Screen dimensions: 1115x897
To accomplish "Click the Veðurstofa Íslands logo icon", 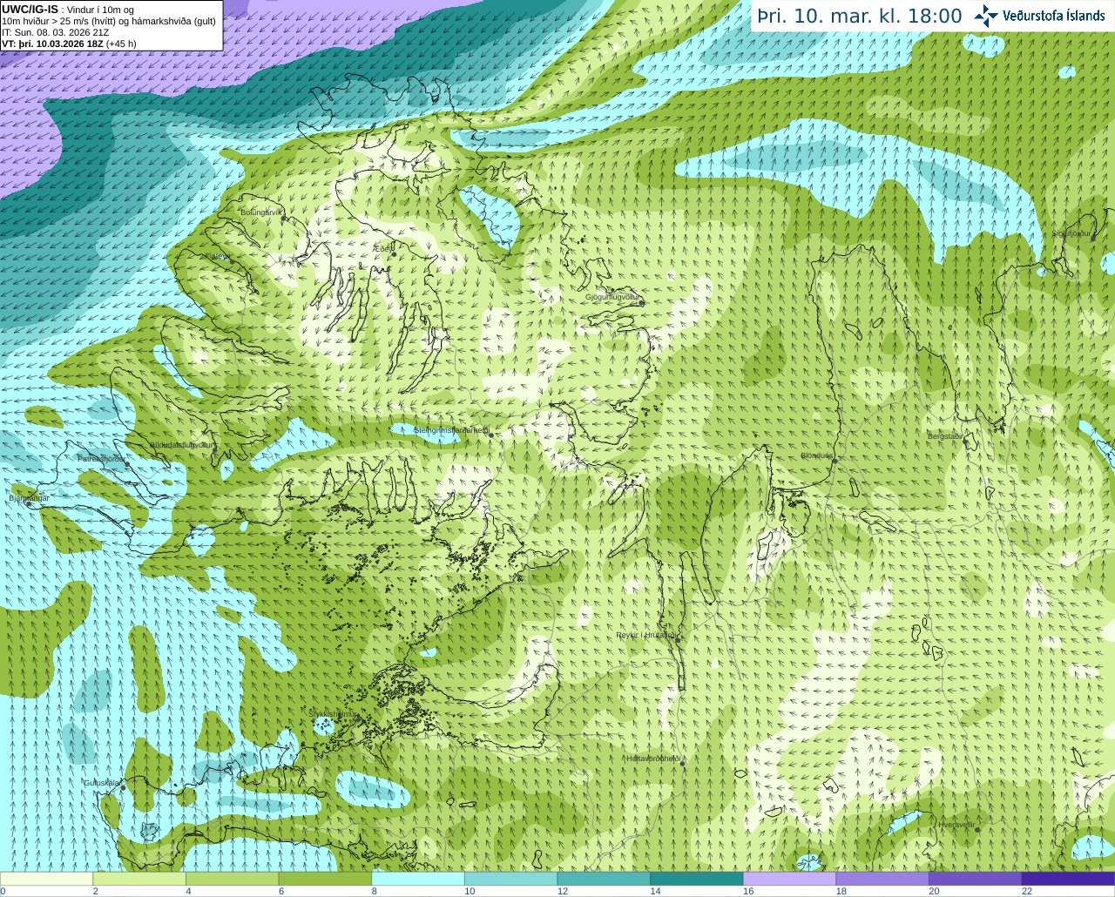I will pyautogui.click(x=986, y=16).
